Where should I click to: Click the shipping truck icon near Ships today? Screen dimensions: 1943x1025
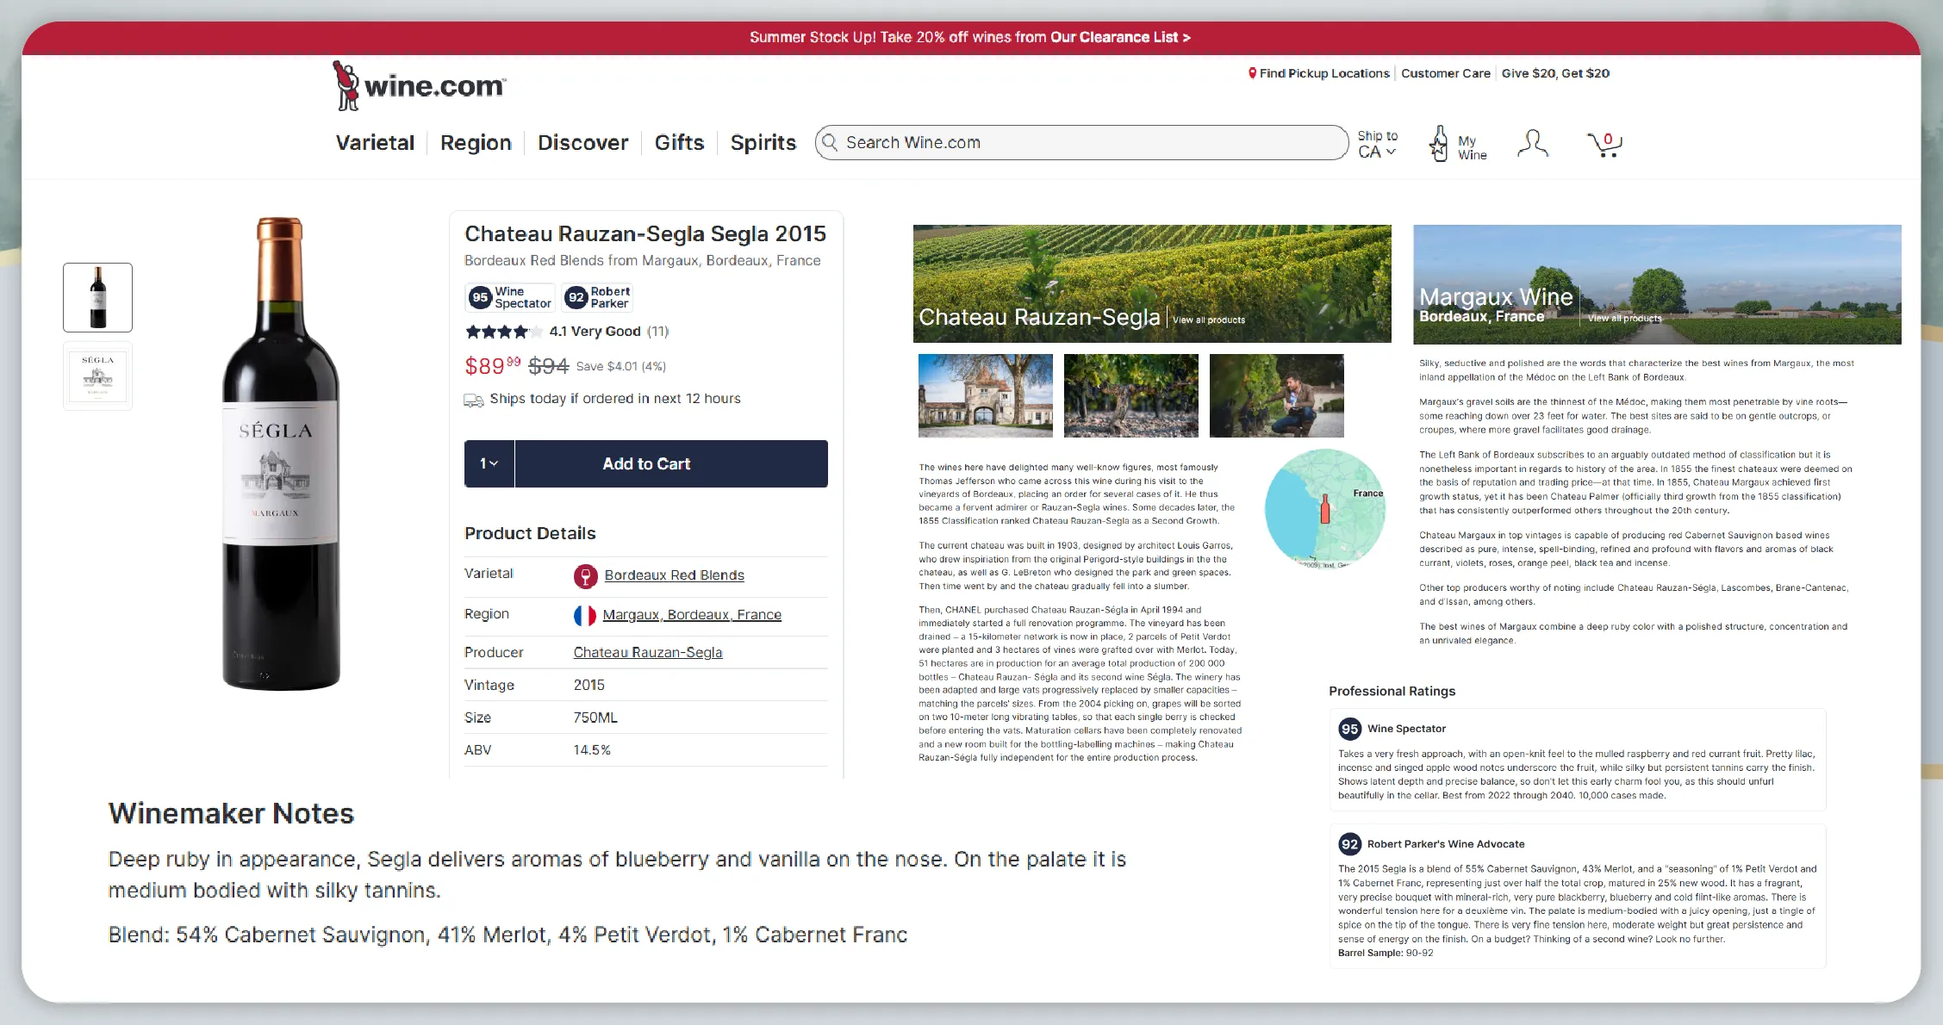(474, 399)
